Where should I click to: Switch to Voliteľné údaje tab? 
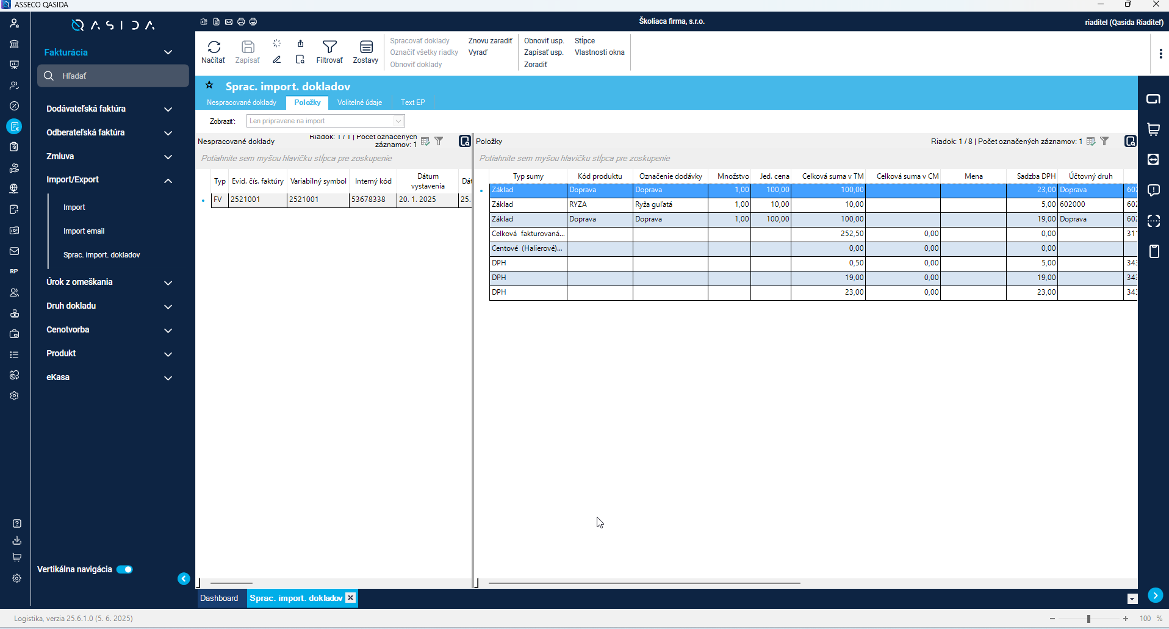359,102
